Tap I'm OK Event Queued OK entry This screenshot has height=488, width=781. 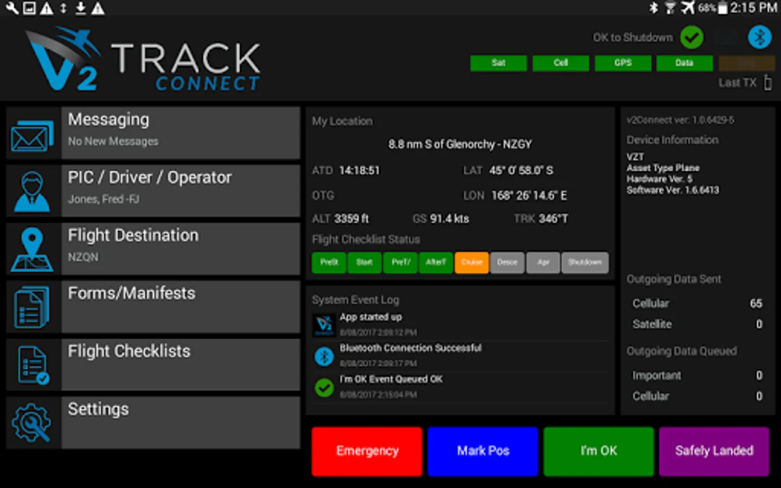460,387
